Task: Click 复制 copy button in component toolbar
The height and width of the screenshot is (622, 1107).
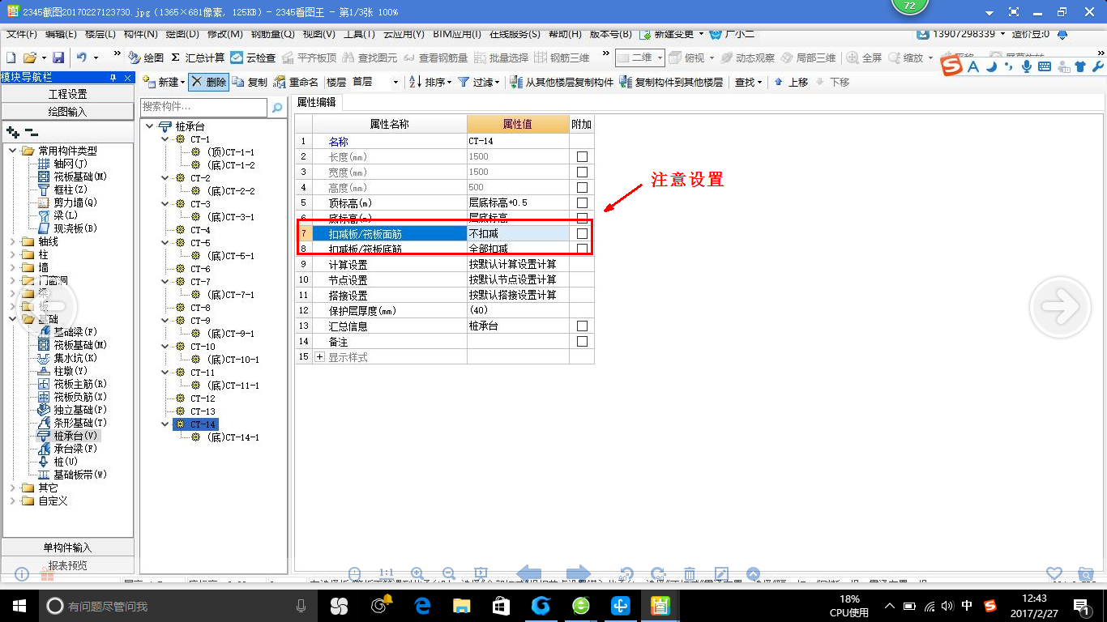Action: tap(250, 82)
